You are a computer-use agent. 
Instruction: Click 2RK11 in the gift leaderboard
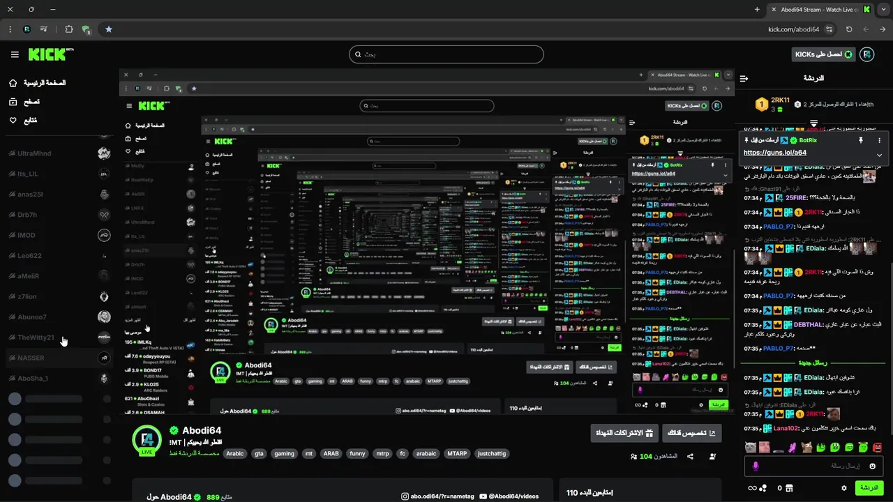pyautogui.click(x=780, y=100)
